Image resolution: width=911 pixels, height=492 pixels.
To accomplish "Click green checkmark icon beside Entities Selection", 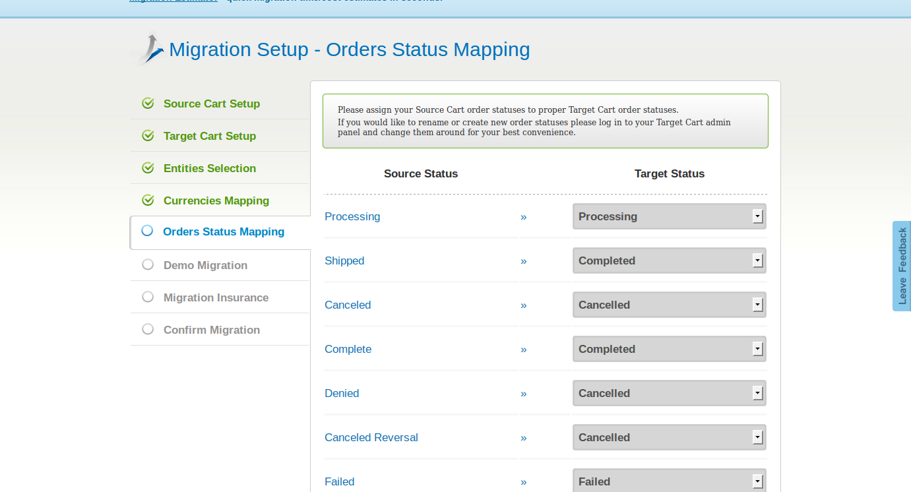I will point(148,168).
